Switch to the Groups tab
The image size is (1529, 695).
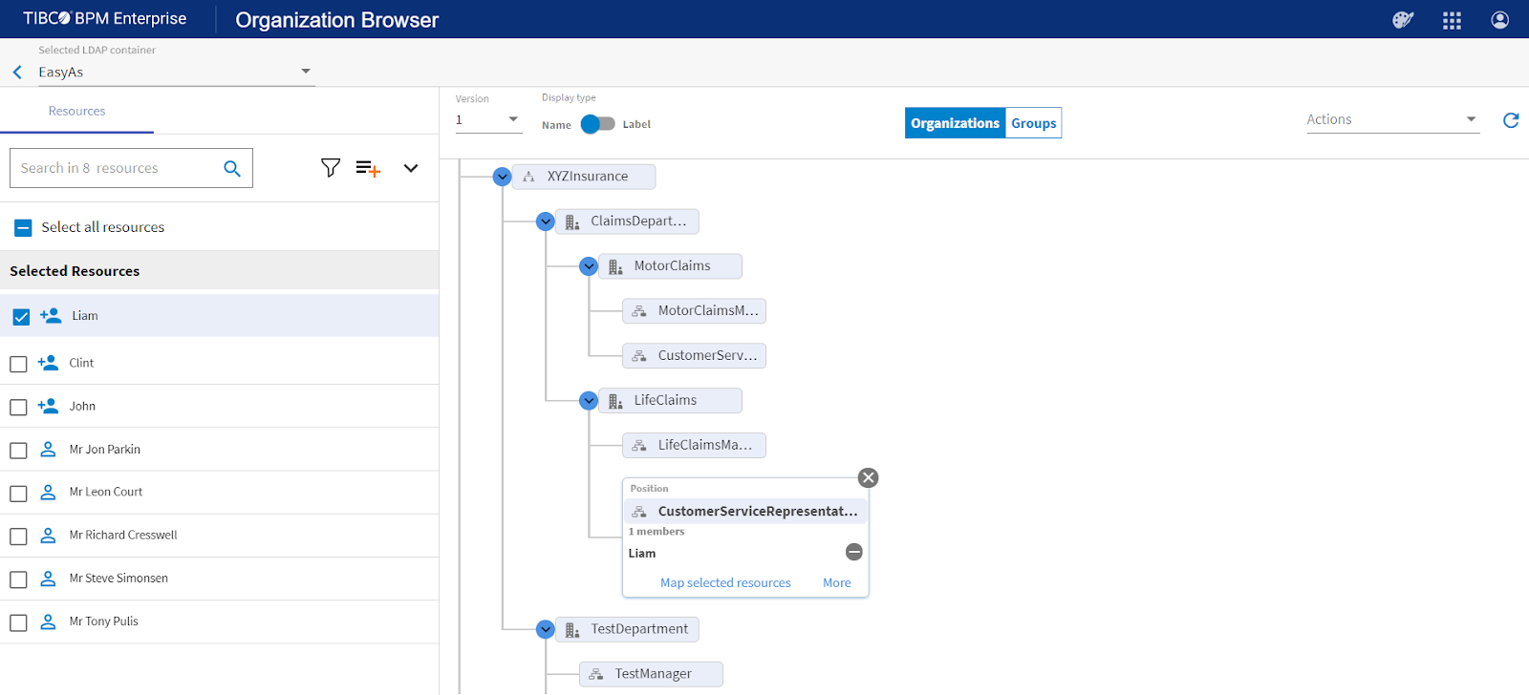coord(1033,123)
